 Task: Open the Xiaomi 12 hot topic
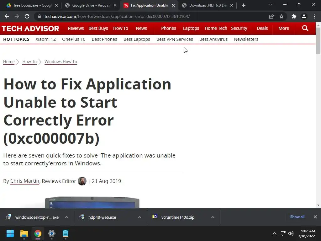click(45, 39)
